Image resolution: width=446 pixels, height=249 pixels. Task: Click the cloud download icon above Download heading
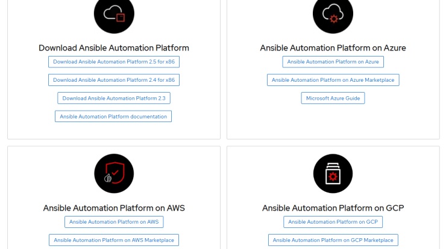[114, 14]
